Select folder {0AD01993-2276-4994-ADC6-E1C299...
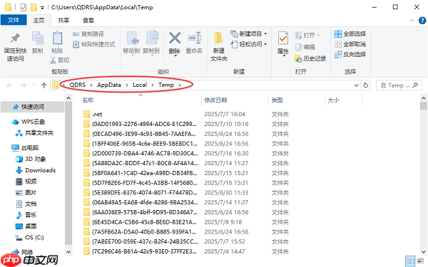The width and height of the screenshot is (428, 267). 141,124
